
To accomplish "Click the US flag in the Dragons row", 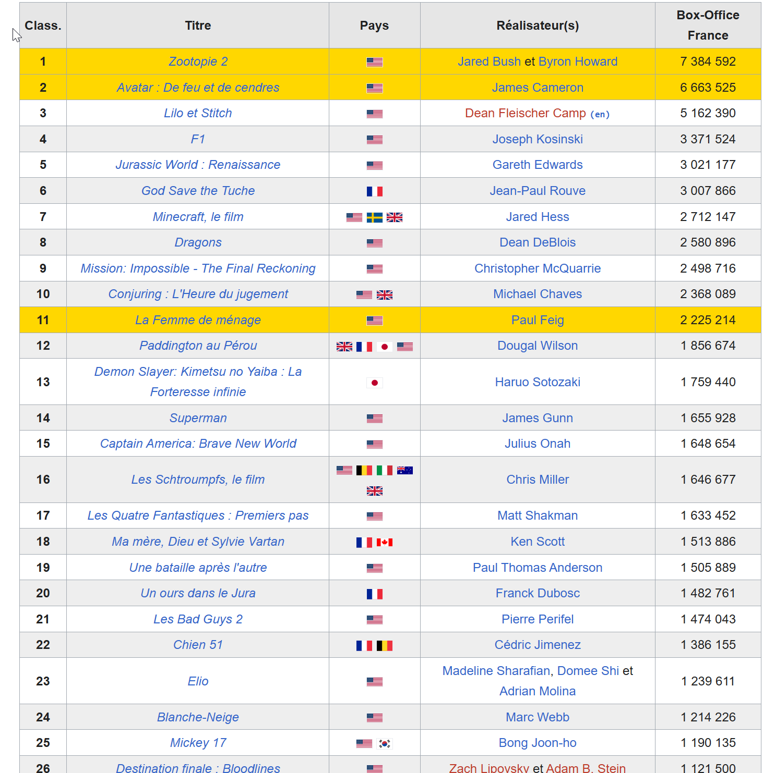I will pos(374,243).
